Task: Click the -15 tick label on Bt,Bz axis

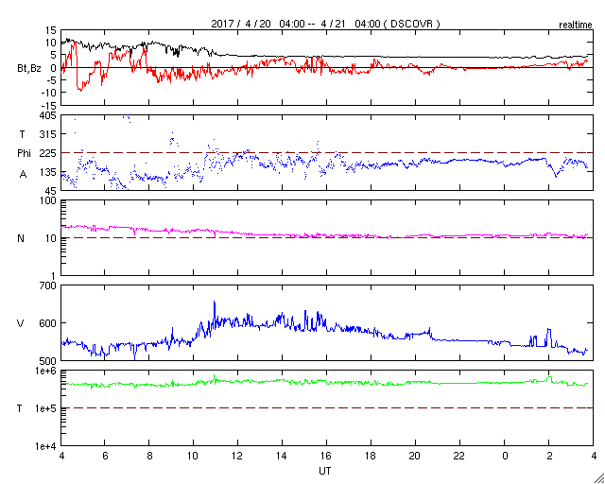Action: [x=49, y=105]
